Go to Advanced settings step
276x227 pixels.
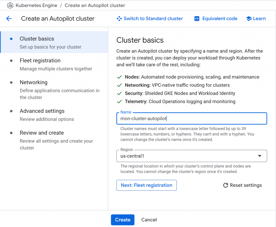[x=42, y=111]
